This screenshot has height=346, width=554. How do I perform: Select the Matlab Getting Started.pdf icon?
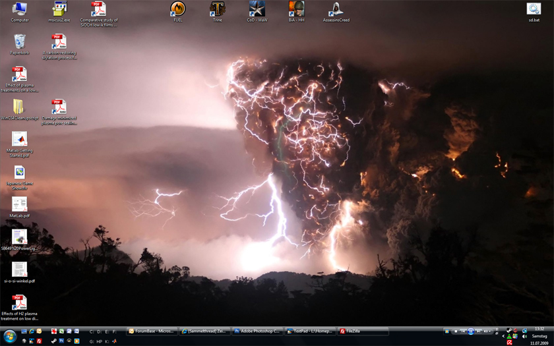click(x=19, y=144)
